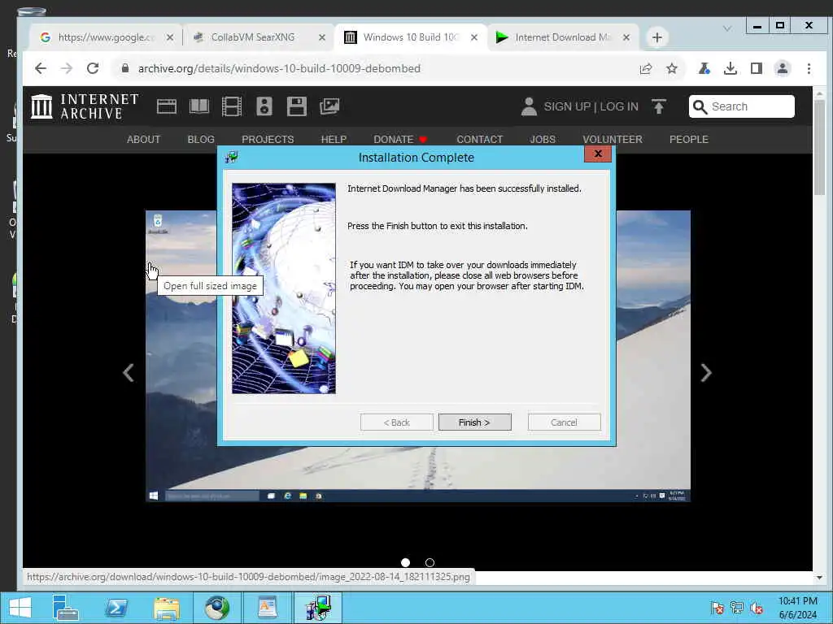Open the JOBS menu item
833x624 pixels.
(x=543, y=140)
